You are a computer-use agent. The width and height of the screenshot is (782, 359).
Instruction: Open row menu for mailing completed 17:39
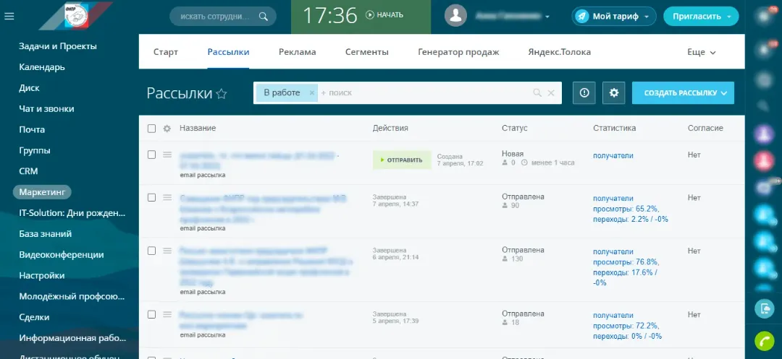(167, 314)
